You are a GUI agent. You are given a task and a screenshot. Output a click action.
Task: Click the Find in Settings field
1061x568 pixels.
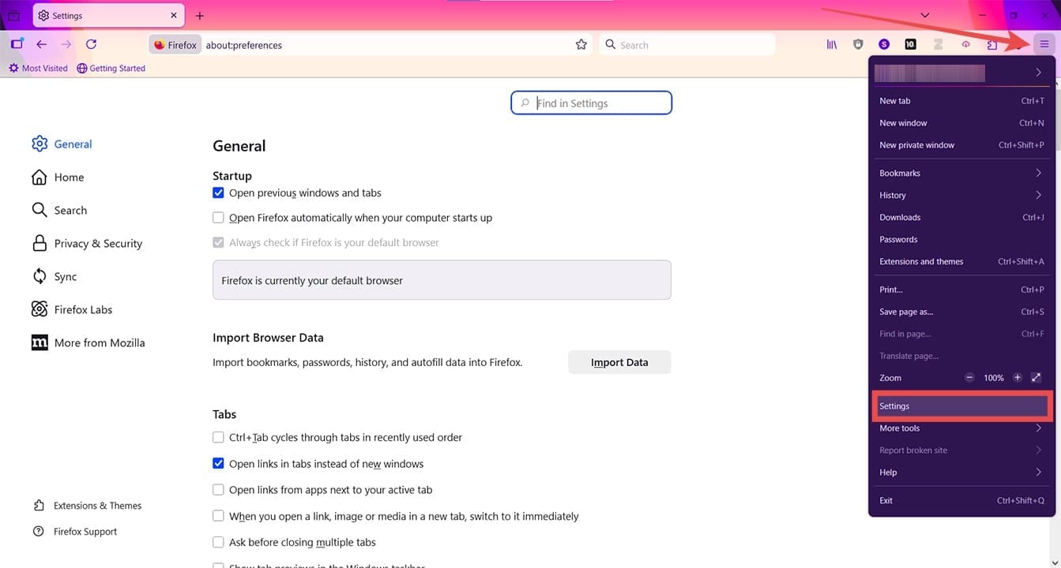pyautogui.click(x=592, y=103)
